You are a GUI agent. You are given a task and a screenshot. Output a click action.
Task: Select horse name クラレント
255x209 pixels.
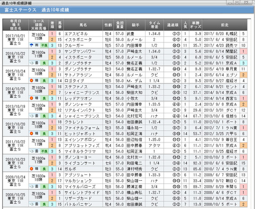(x=74, y=122)
